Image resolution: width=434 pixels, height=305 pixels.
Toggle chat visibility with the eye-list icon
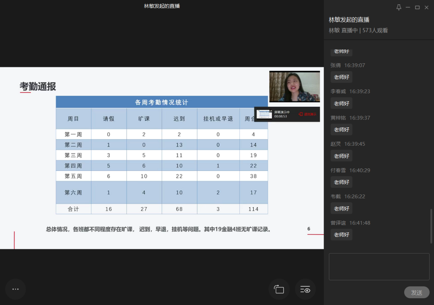click(305, 289)
